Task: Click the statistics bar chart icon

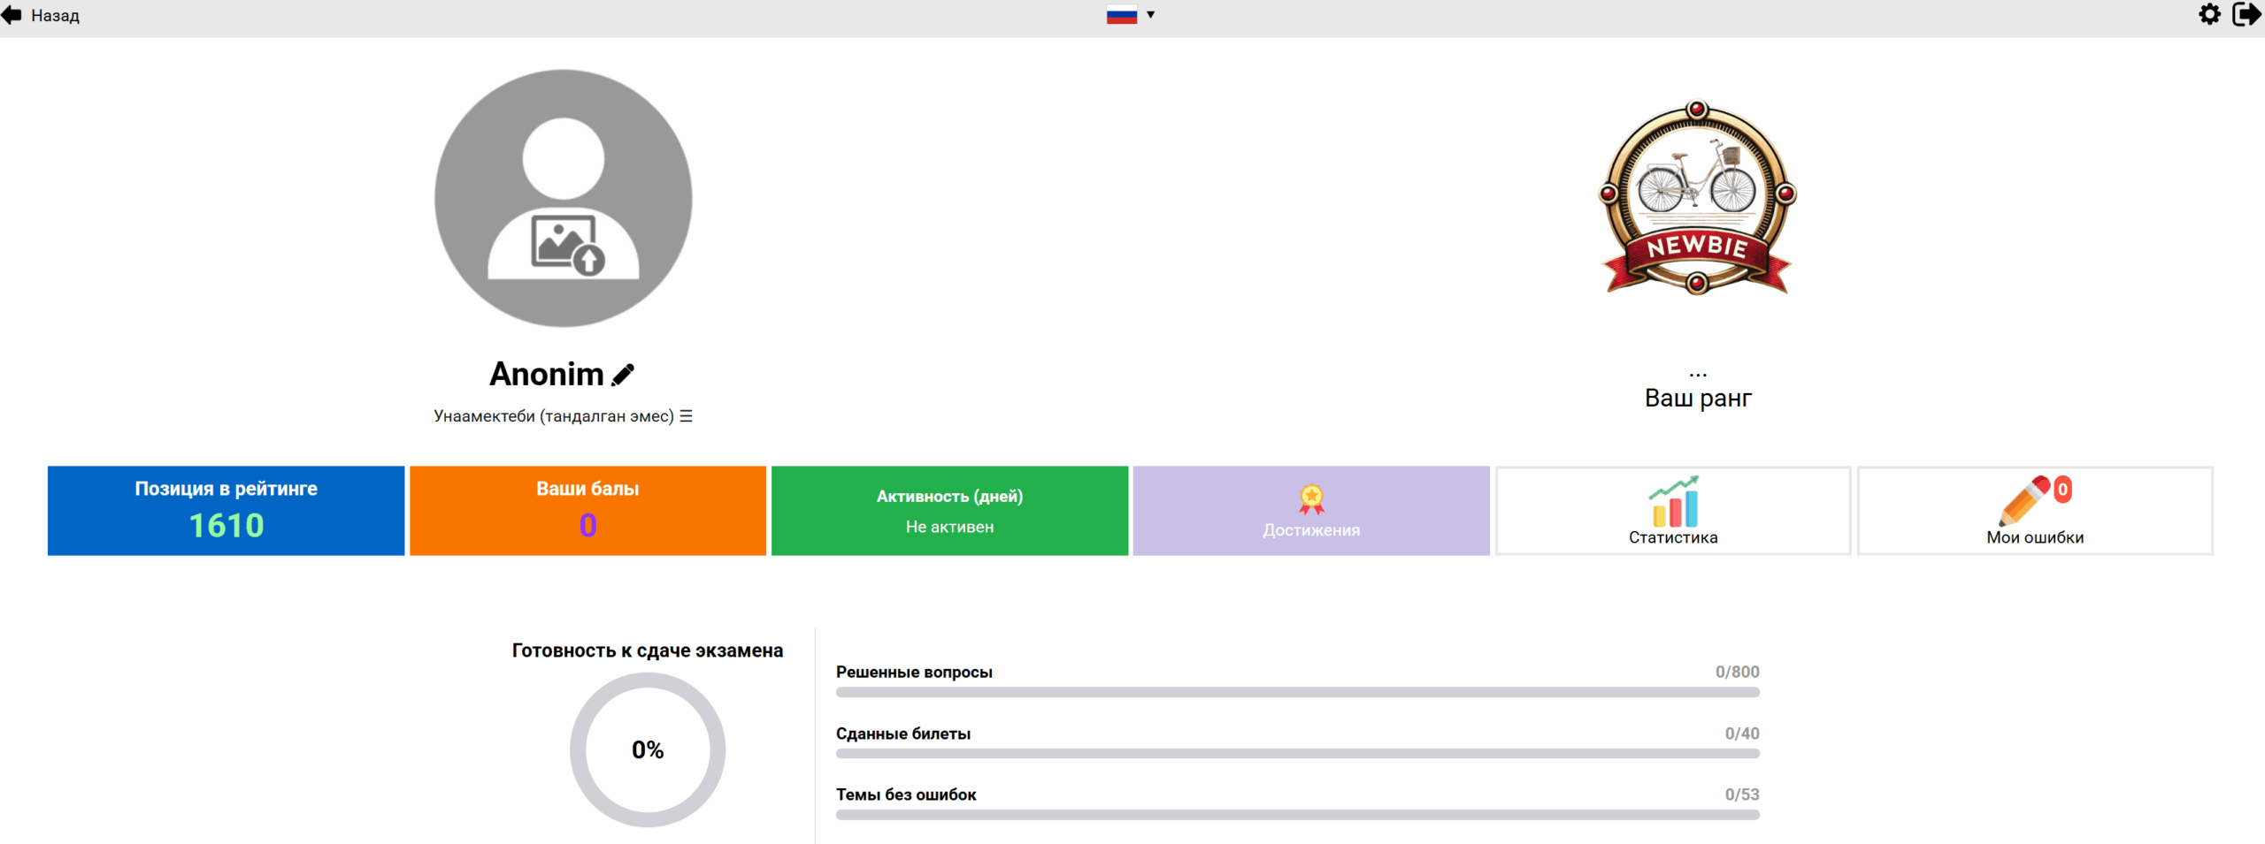Action: [1672, 501]
